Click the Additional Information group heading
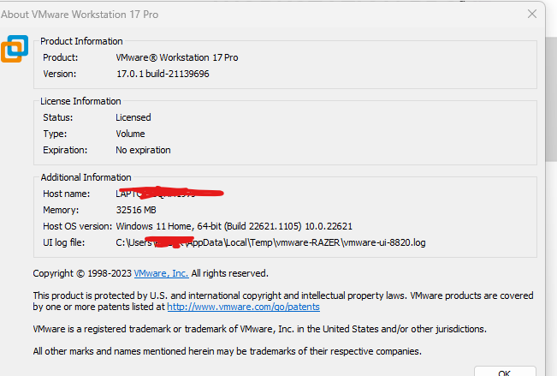557x376 pixels. click(86, 177)
